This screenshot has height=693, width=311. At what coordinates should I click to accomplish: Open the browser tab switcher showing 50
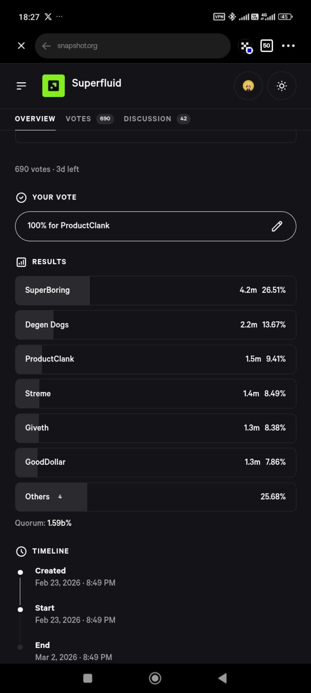[266, 46]
